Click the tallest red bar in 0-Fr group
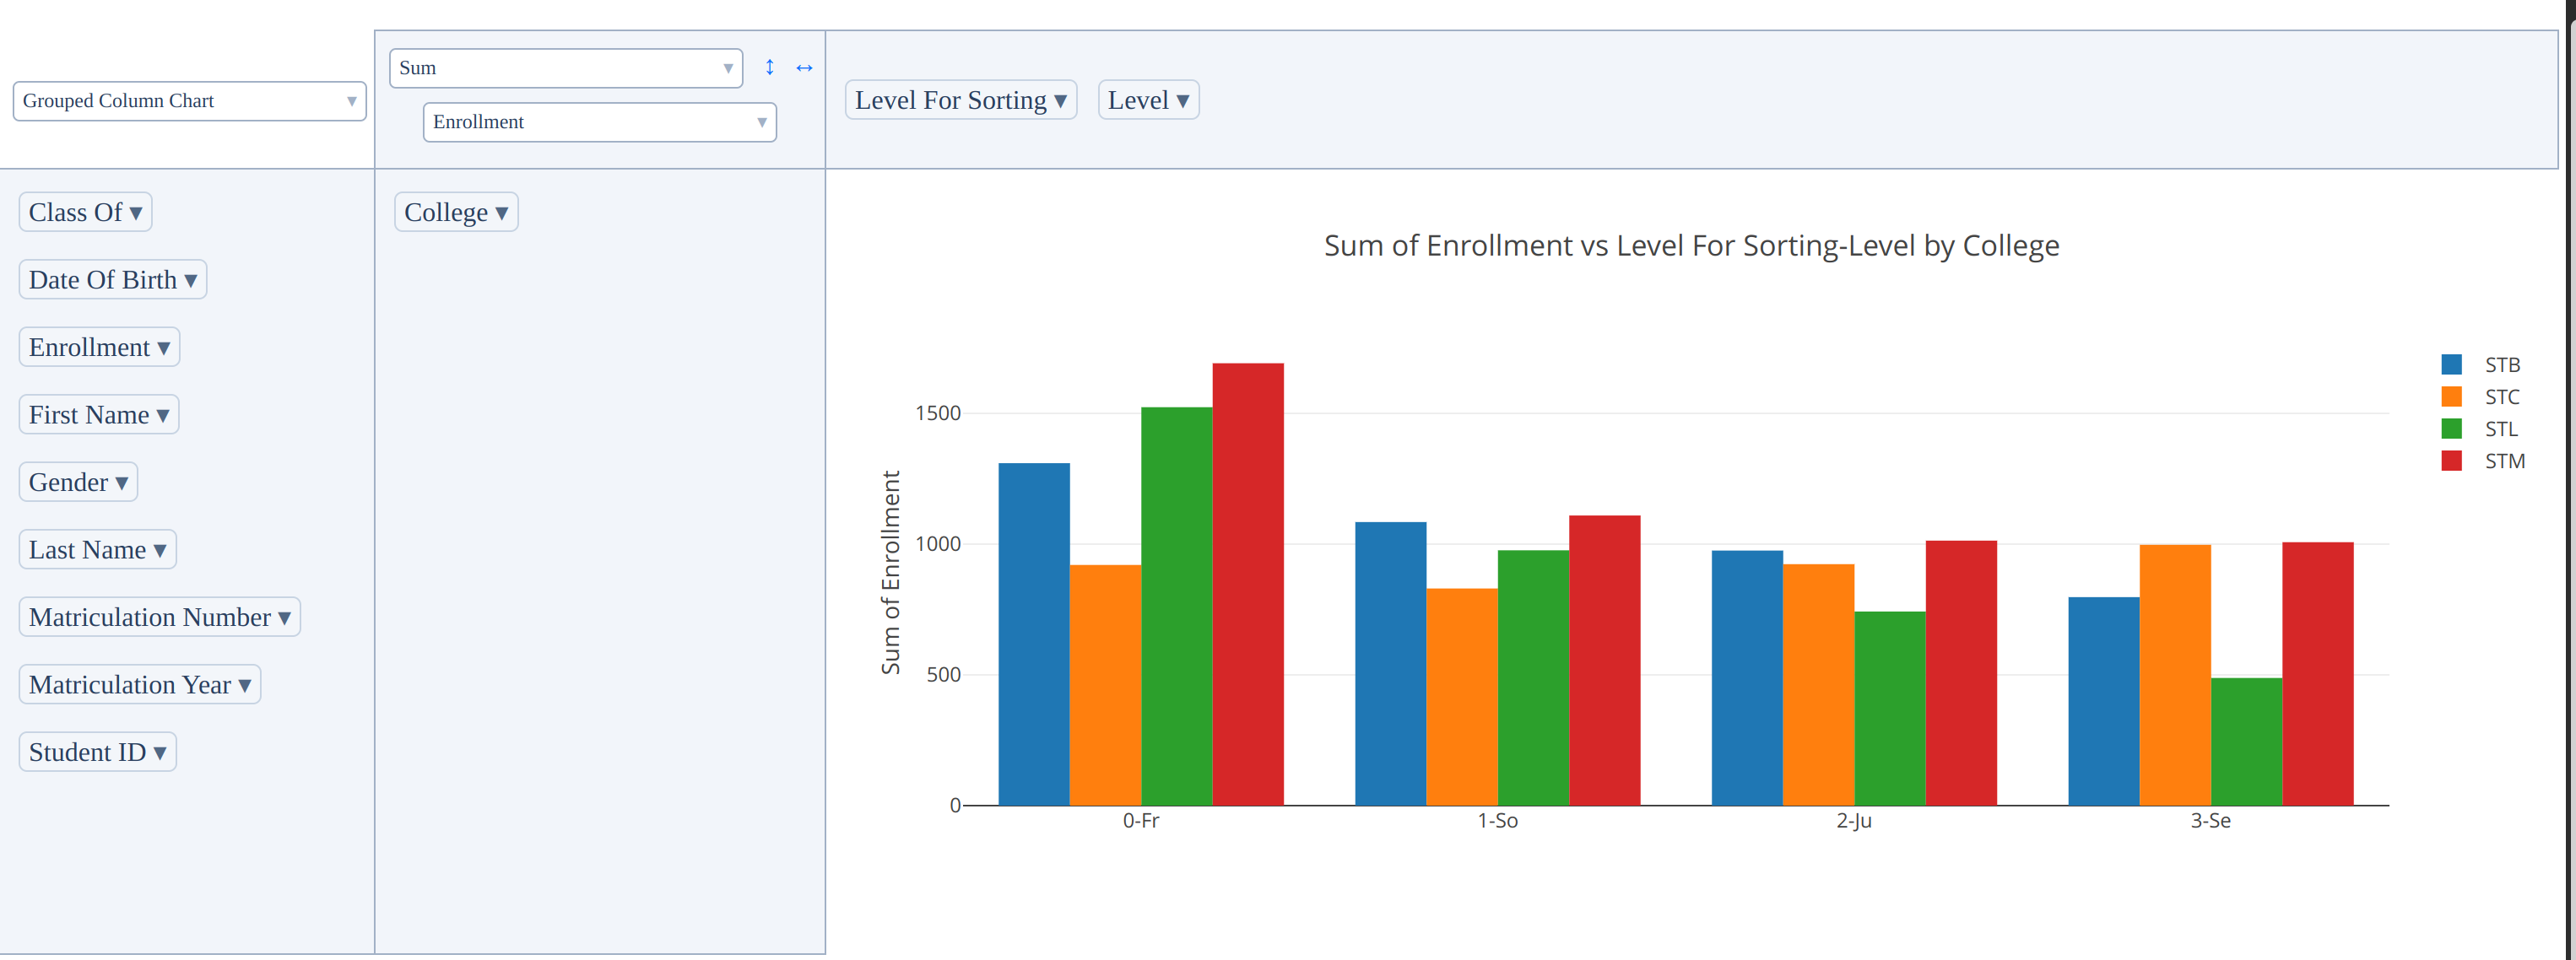Screen dimensions: 2576x960 (x=1247, y=585)
